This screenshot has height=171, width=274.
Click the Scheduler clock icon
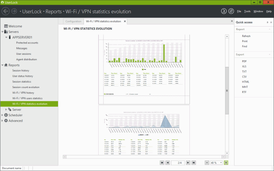(6, 115)
